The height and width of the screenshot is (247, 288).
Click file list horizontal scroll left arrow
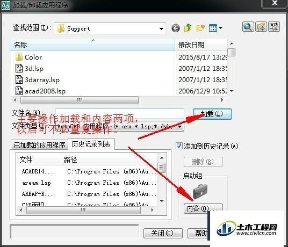click(15, 100)
